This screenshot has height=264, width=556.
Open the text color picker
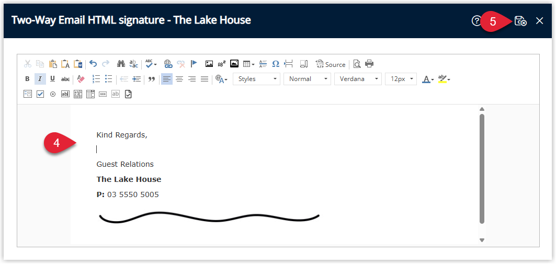pyautogui.click(x=428, y=79)
